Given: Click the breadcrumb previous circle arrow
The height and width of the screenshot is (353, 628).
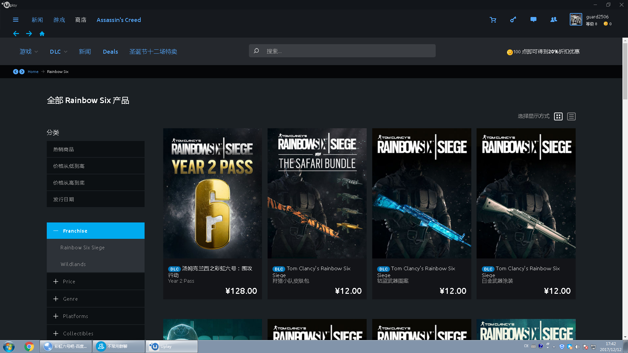Looking at the screenshot, I should (15, 72).
